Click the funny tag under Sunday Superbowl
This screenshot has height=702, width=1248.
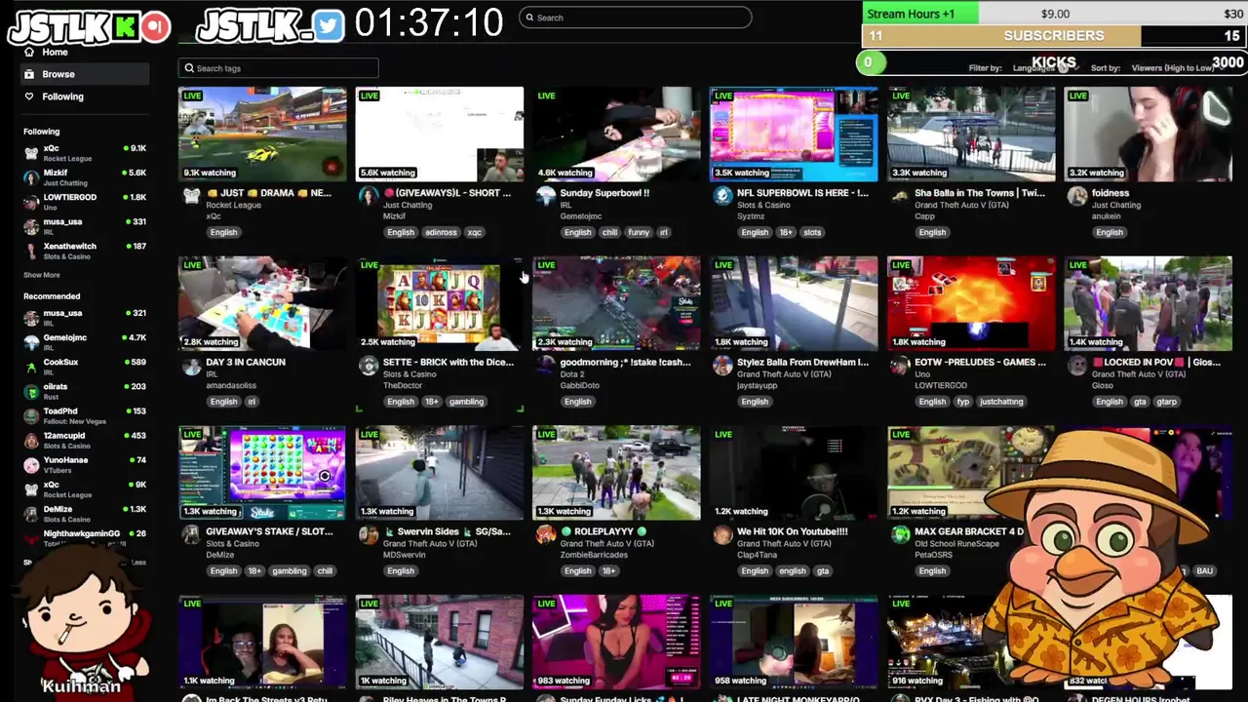[x=639, y=232]
